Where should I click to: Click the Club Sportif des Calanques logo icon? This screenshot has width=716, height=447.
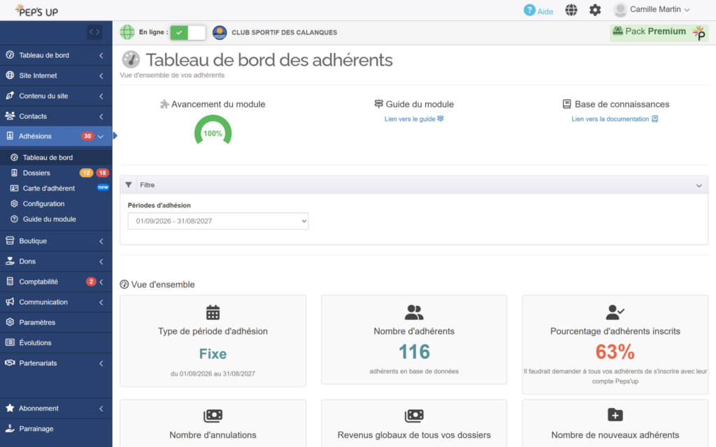pyautogui.click(x=220, y=32)
